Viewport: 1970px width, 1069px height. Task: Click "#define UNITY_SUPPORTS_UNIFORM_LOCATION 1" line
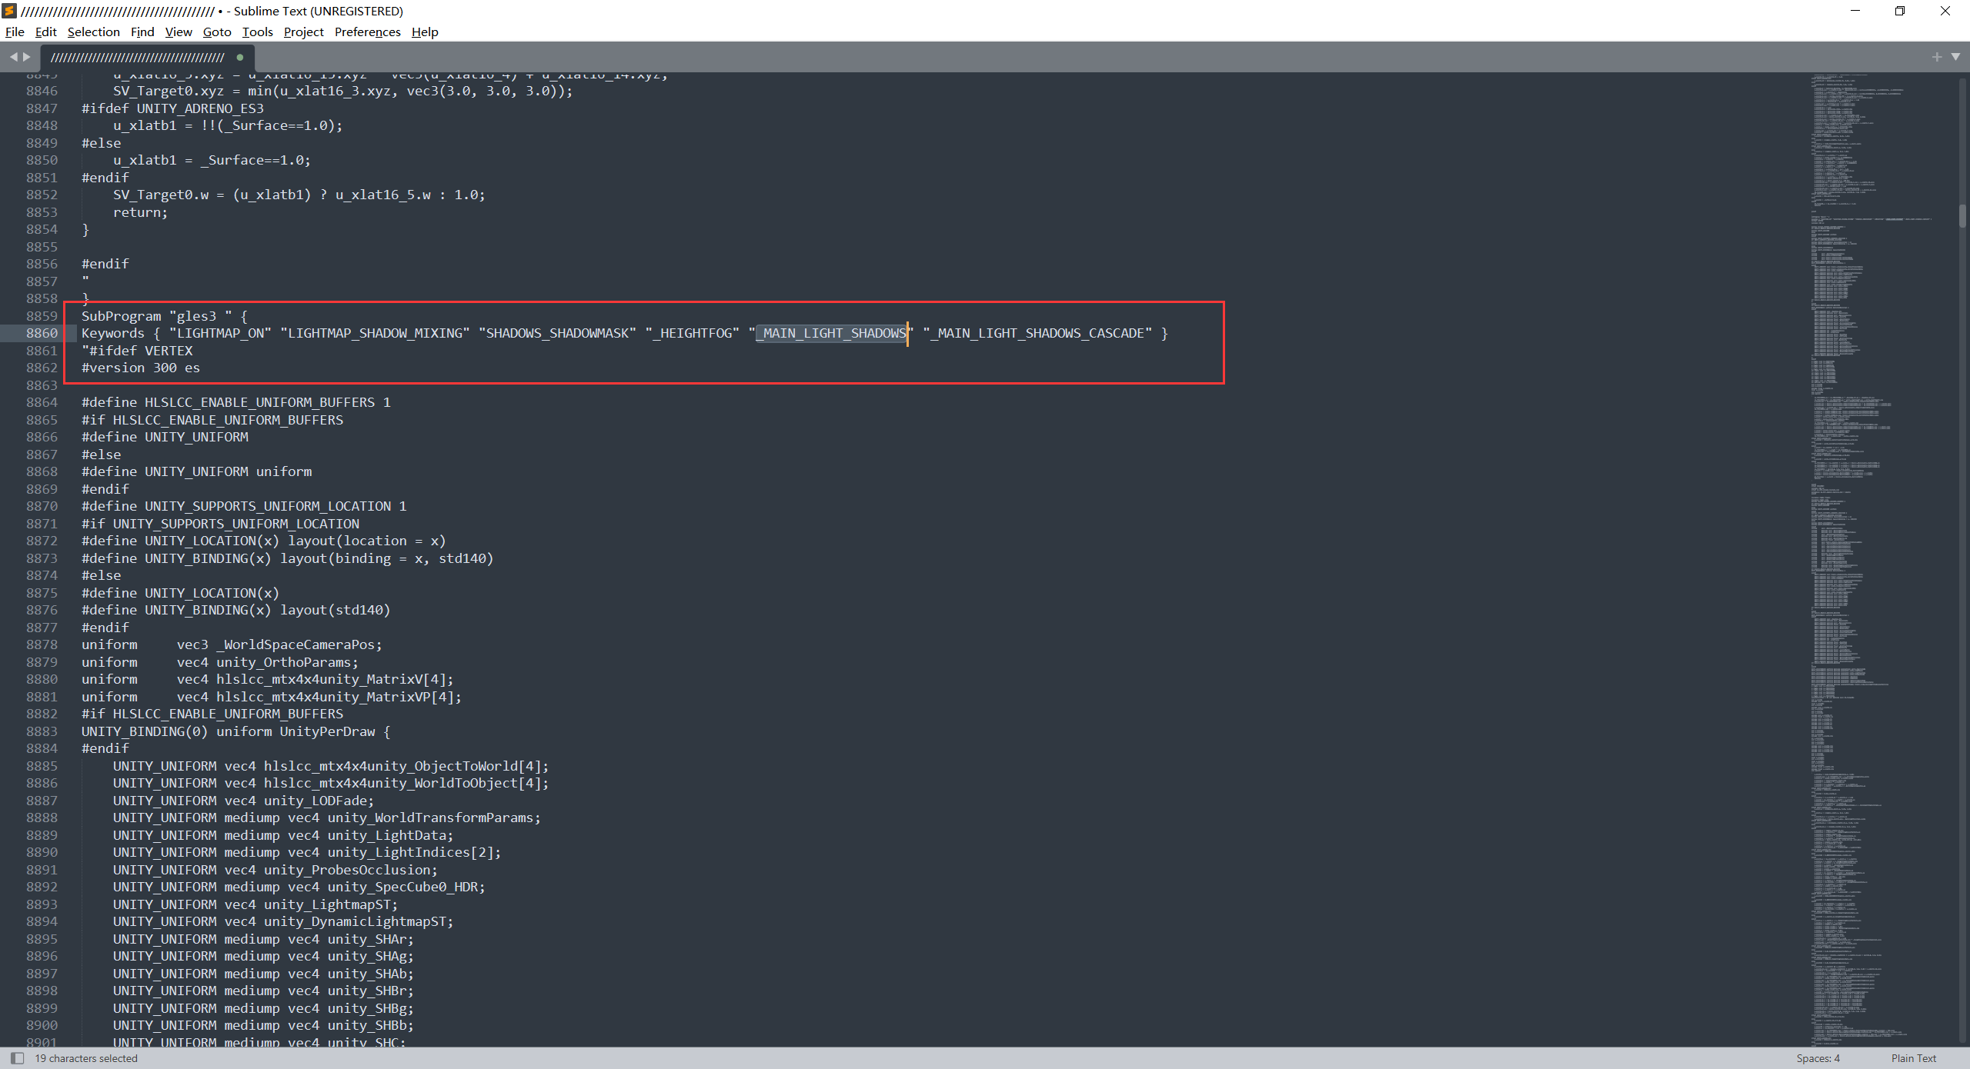click(244, 506)
